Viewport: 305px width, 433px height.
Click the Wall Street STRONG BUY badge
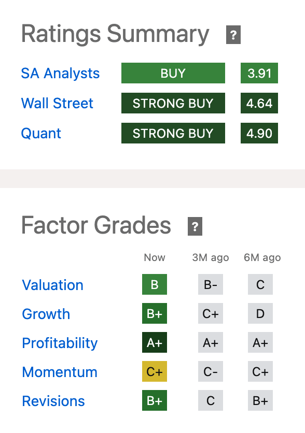(173, 103)
